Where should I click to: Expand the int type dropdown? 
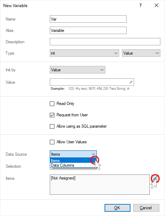point(84,53)
